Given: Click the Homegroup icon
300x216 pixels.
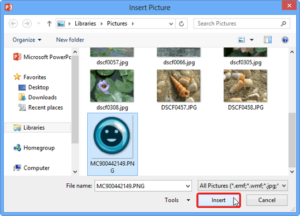Looking at the screenshot, I should 17,148.
